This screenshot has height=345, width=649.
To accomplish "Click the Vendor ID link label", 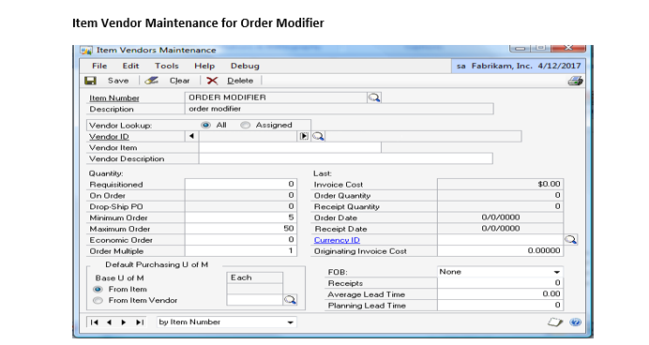I will coord(109,137).
